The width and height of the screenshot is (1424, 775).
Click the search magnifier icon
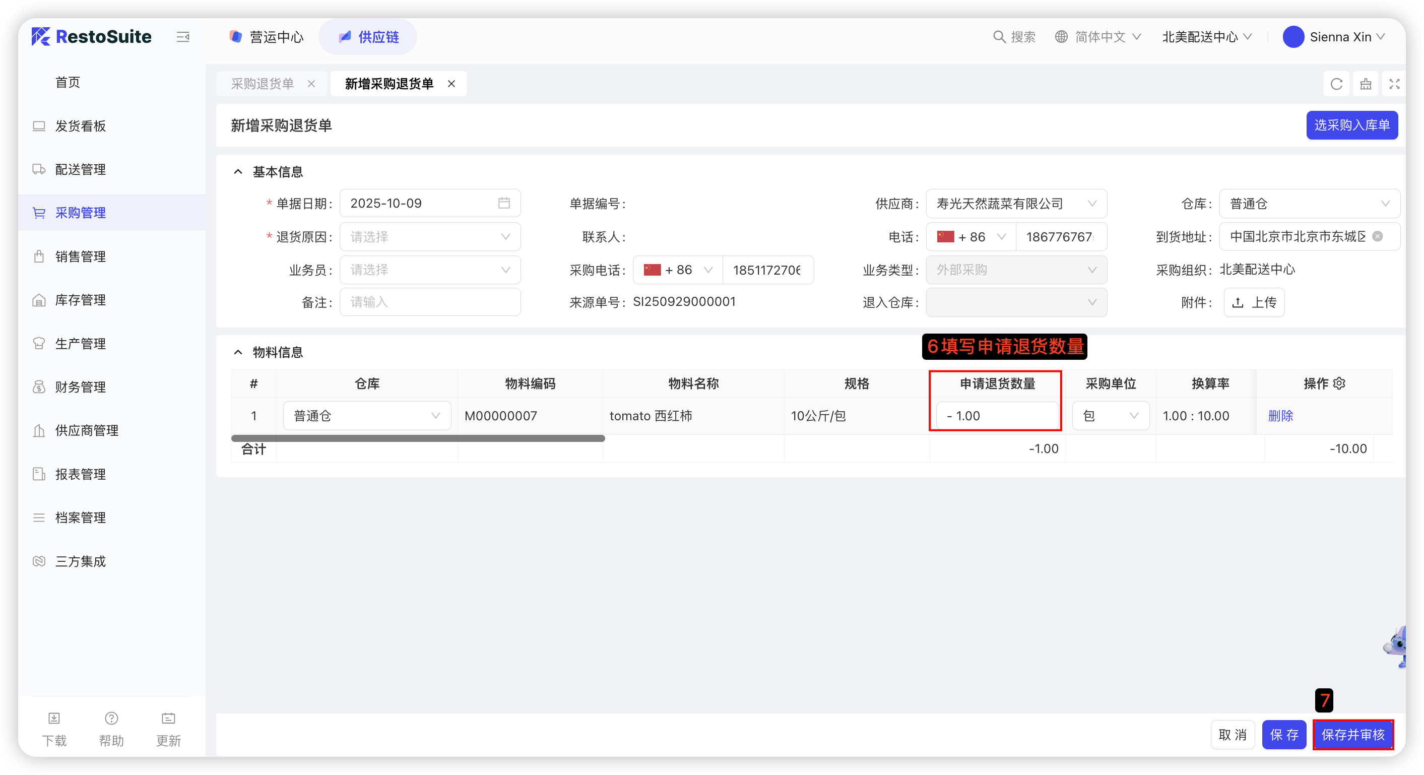pyautogui.click(x=999, y=37)
